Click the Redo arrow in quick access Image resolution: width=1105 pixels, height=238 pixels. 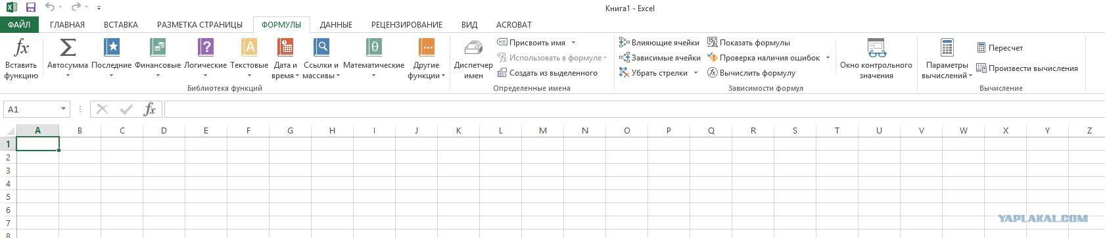point(76,8)
